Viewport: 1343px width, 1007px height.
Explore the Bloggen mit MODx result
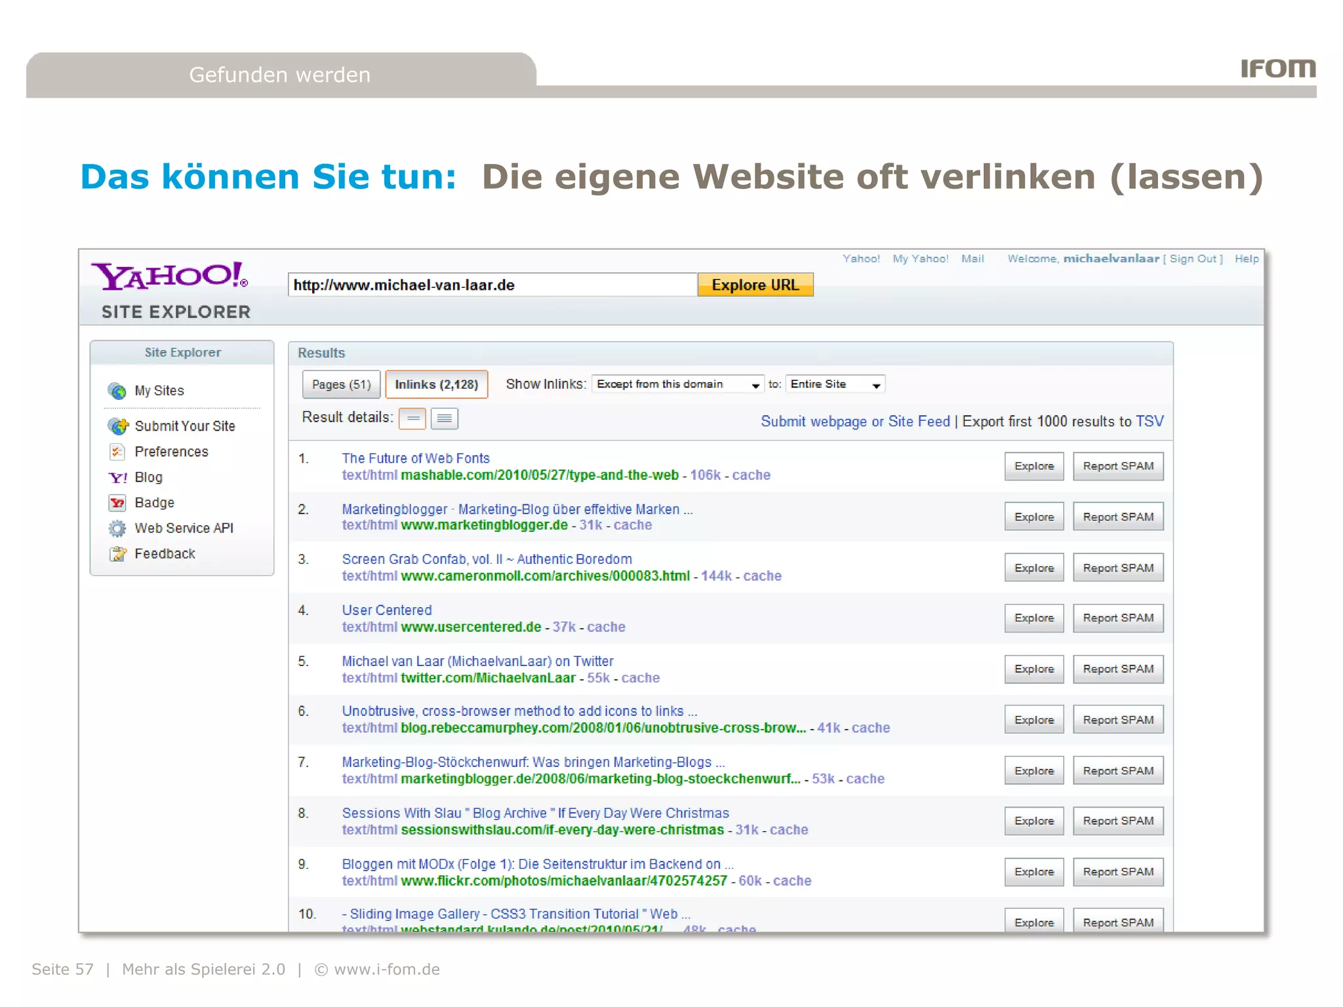click(1034, 872)
